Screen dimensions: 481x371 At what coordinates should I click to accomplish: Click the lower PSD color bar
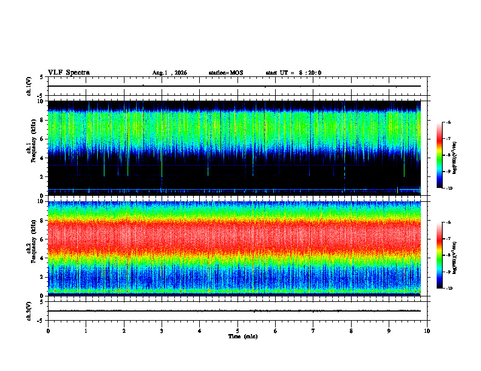[x=439, y=255]
